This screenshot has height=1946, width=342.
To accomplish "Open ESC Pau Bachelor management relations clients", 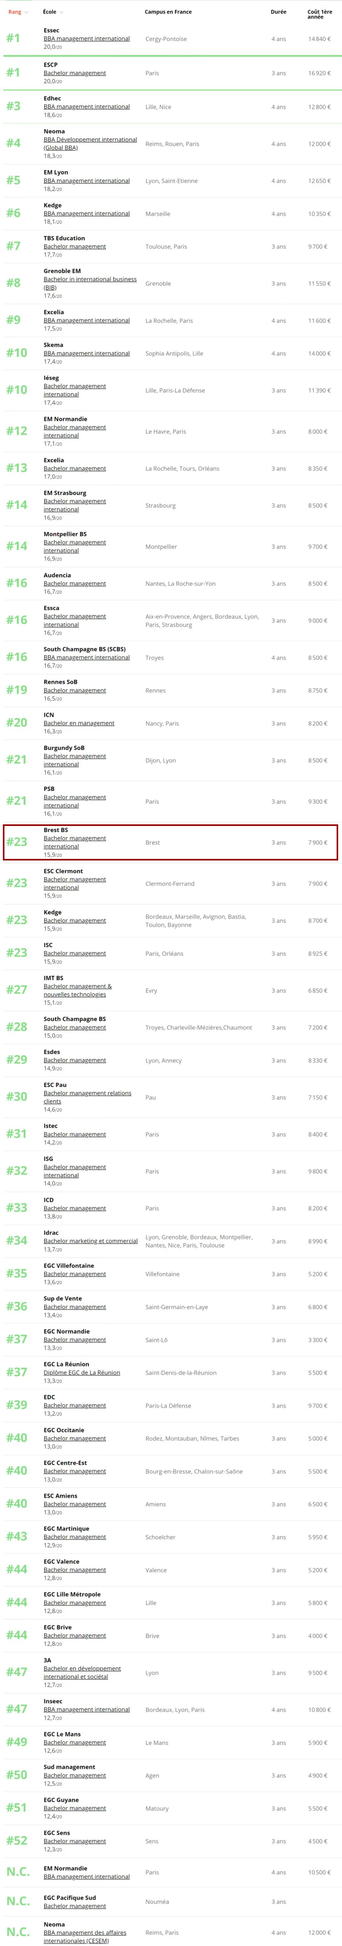I will click(x=87, y=1097).
